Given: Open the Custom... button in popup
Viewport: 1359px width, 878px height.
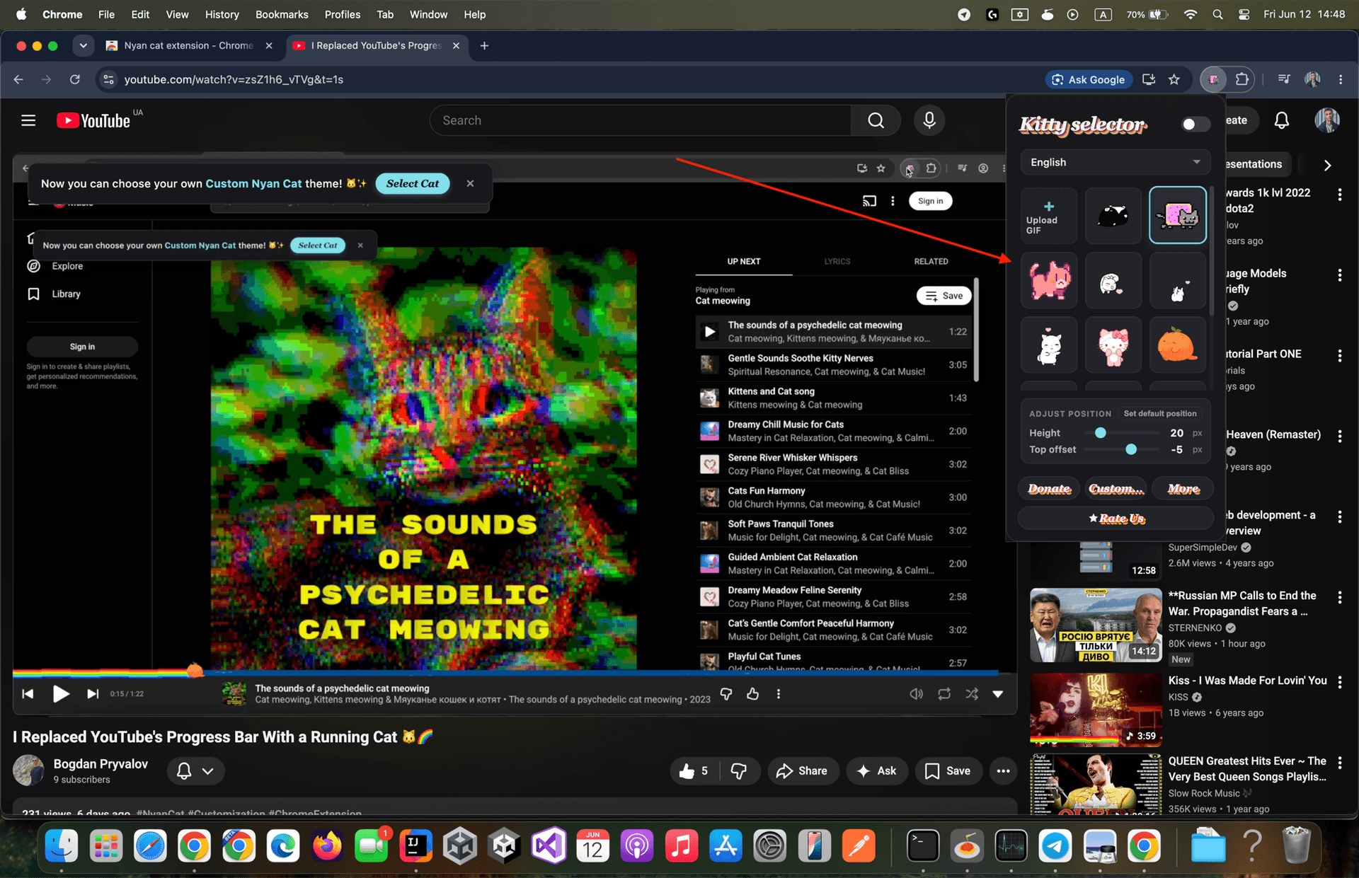Looking at the screenshot, I should click(1116, 489).
